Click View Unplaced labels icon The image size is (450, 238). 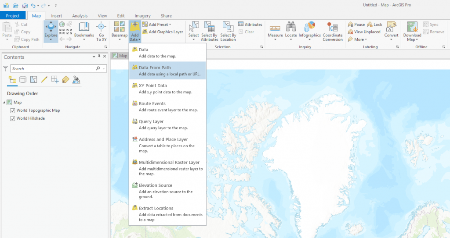click(350, 32)
